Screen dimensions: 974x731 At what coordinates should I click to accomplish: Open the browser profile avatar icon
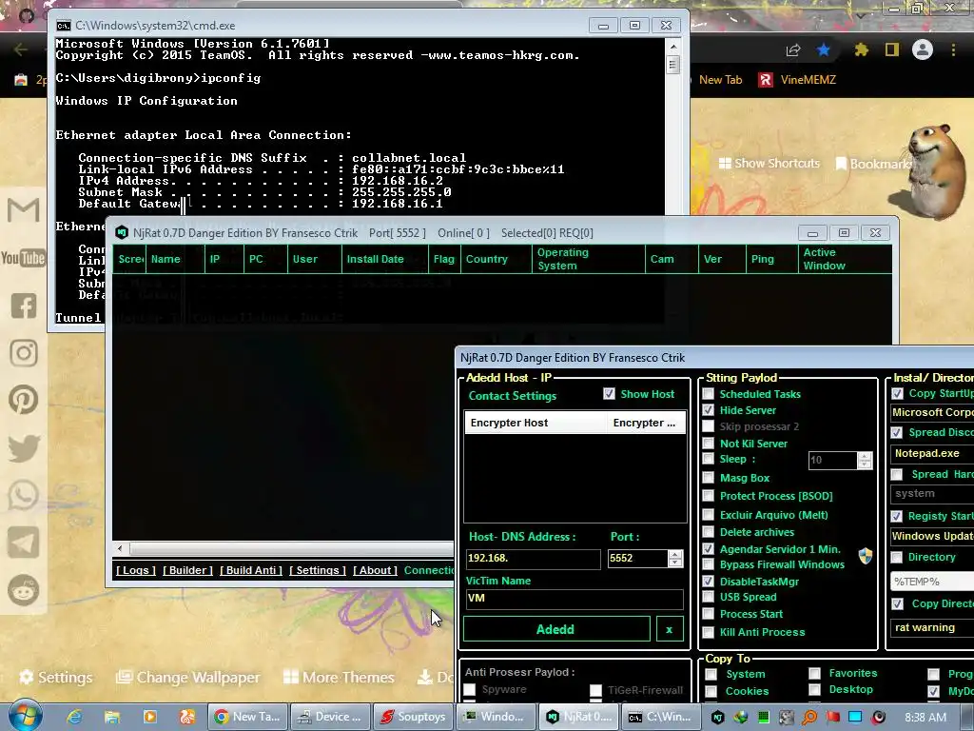point(923,49)
